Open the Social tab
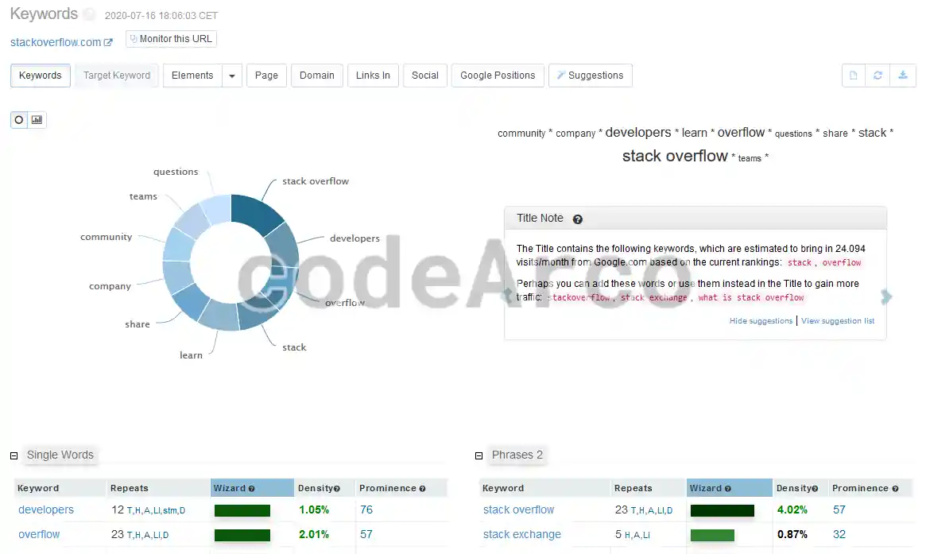Image resolution: width=926 pixels, height=554 pixels. click(x=425, y=76)
